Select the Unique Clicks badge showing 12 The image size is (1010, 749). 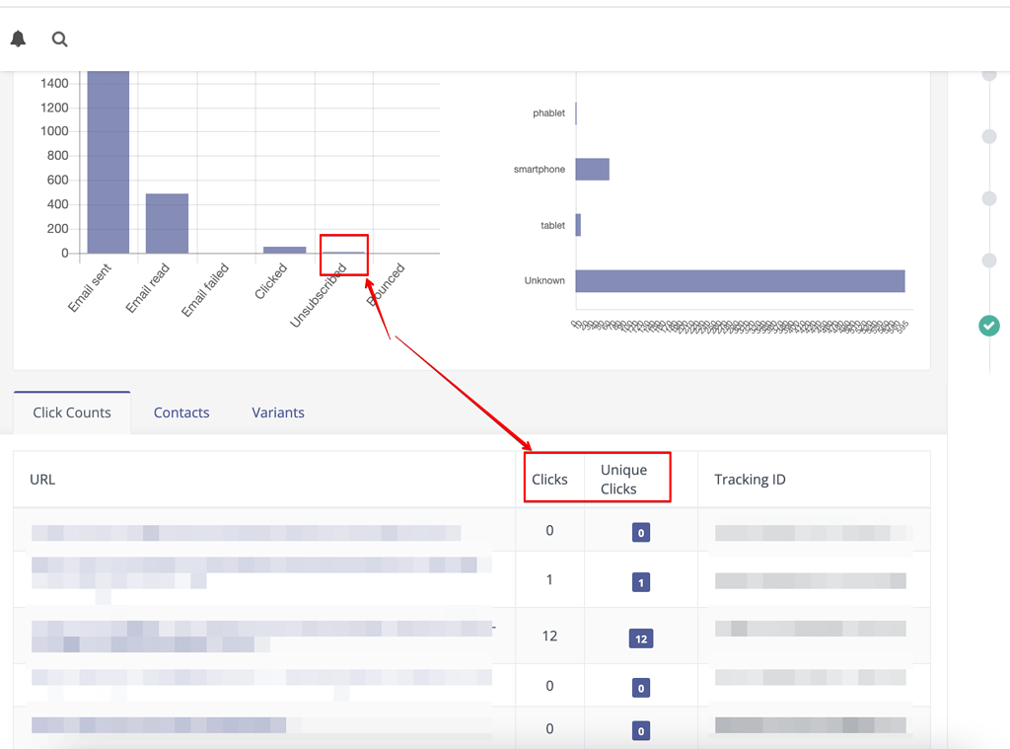pos(641,637)
